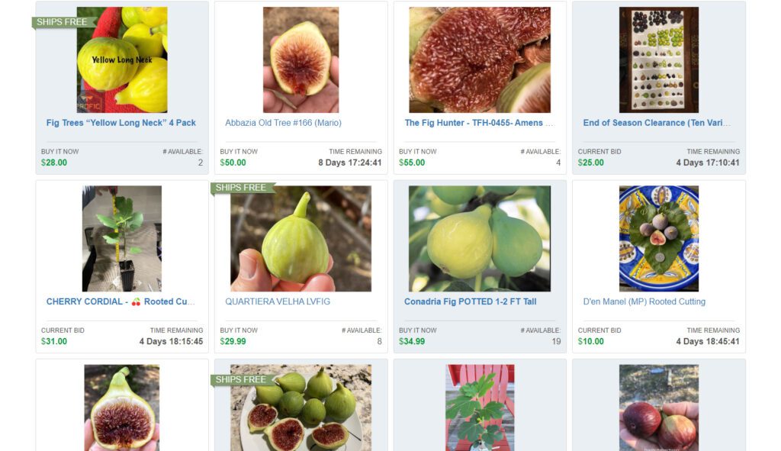Open the D'en Manel plate photo

[658, 239]
